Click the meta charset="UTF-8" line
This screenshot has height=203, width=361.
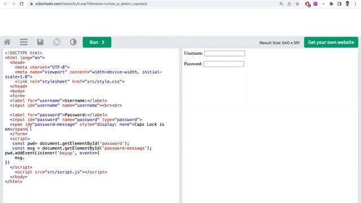[x=42, y=67]
